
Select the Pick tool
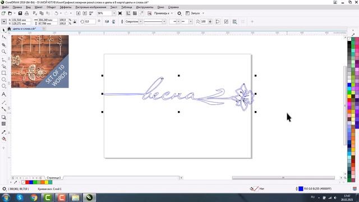click(4, 30)
